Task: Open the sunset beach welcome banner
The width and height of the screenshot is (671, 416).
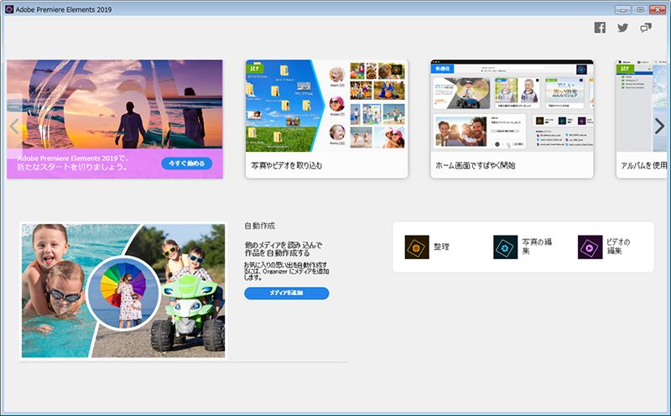Action: 115,119
